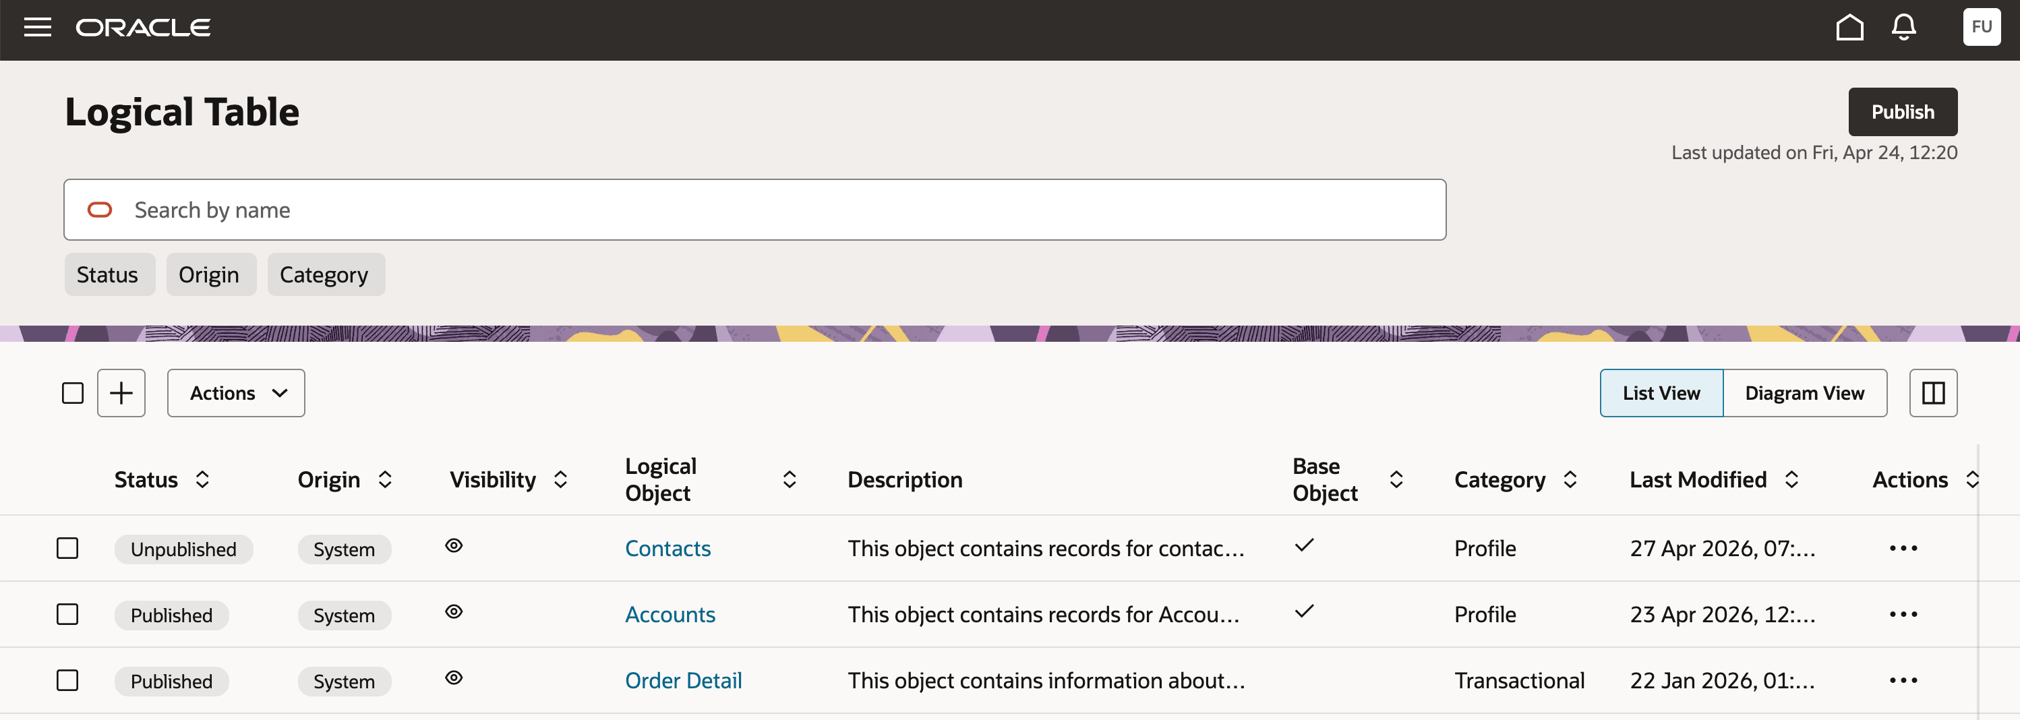Open the FU user avatar menu

coord(1982,28)
